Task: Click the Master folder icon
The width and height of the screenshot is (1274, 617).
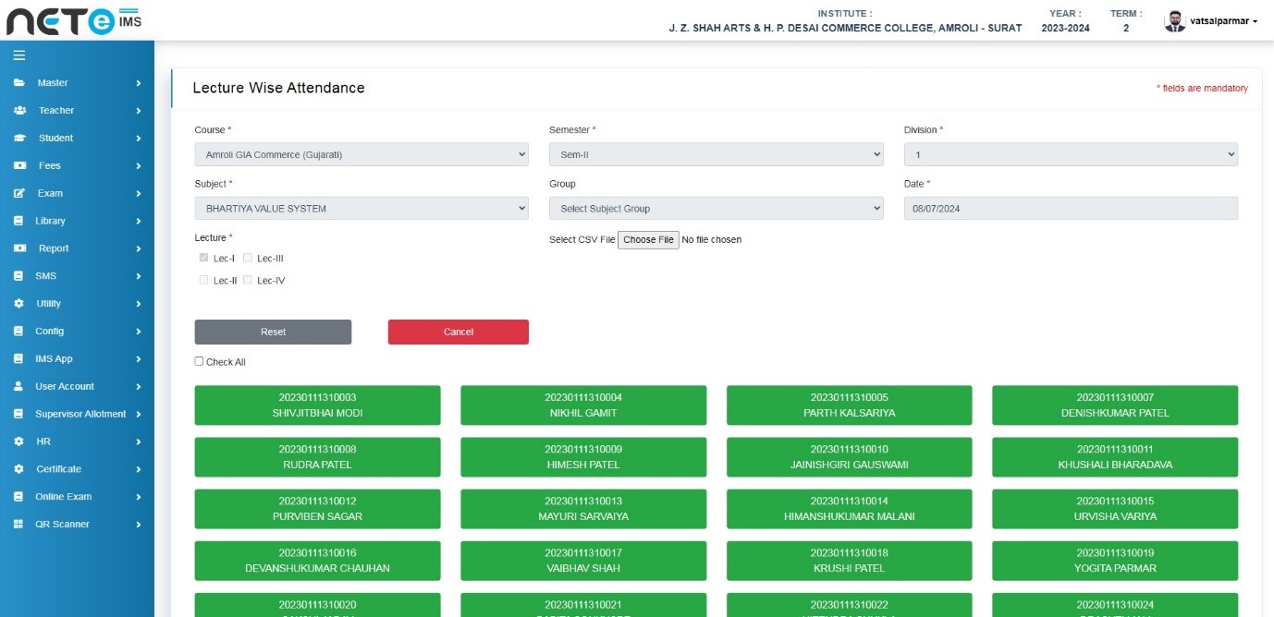Action: pyautogui.click(x=18, y=83)
